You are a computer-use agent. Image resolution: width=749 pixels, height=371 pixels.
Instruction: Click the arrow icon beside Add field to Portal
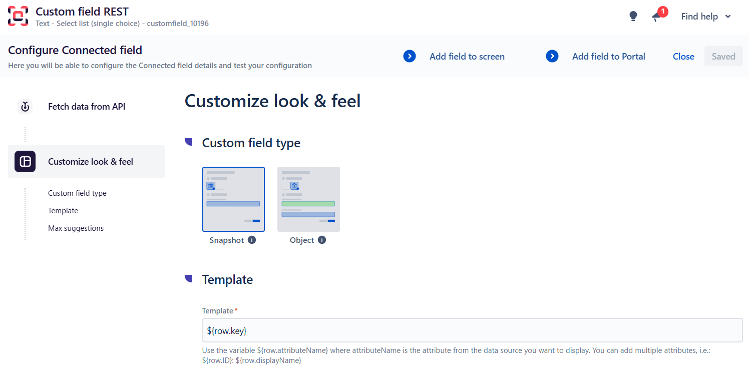pyautogui.click(x=552, y=57)
